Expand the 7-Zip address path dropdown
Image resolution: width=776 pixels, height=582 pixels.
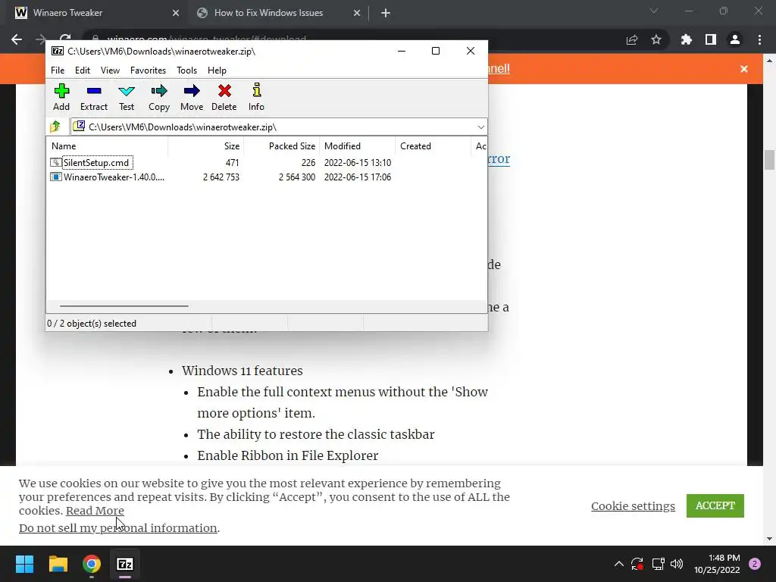(x=480, y=127)
